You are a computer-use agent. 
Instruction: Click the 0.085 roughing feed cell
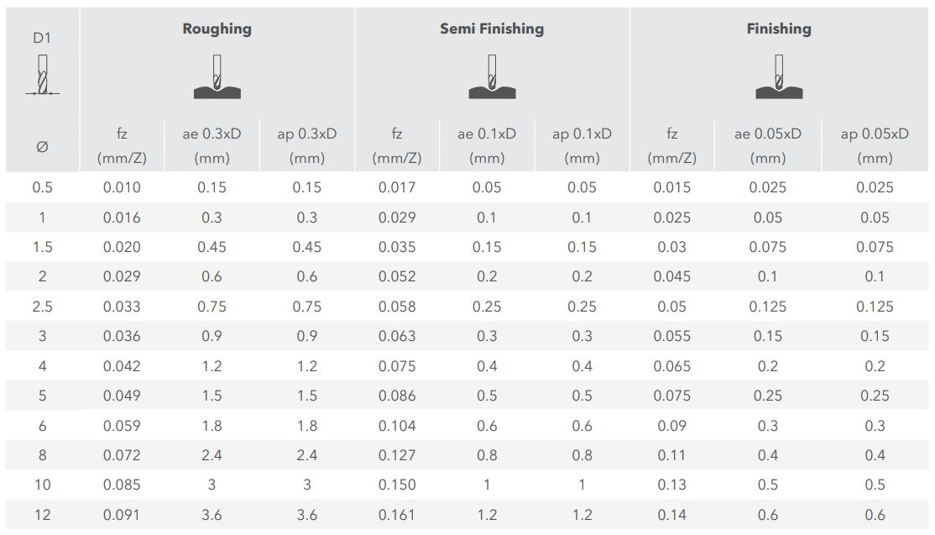tap(122, 485)
